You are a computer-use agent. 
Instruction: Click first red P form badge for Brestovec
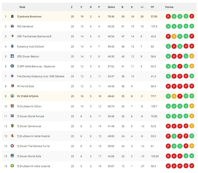coord(168,16)
